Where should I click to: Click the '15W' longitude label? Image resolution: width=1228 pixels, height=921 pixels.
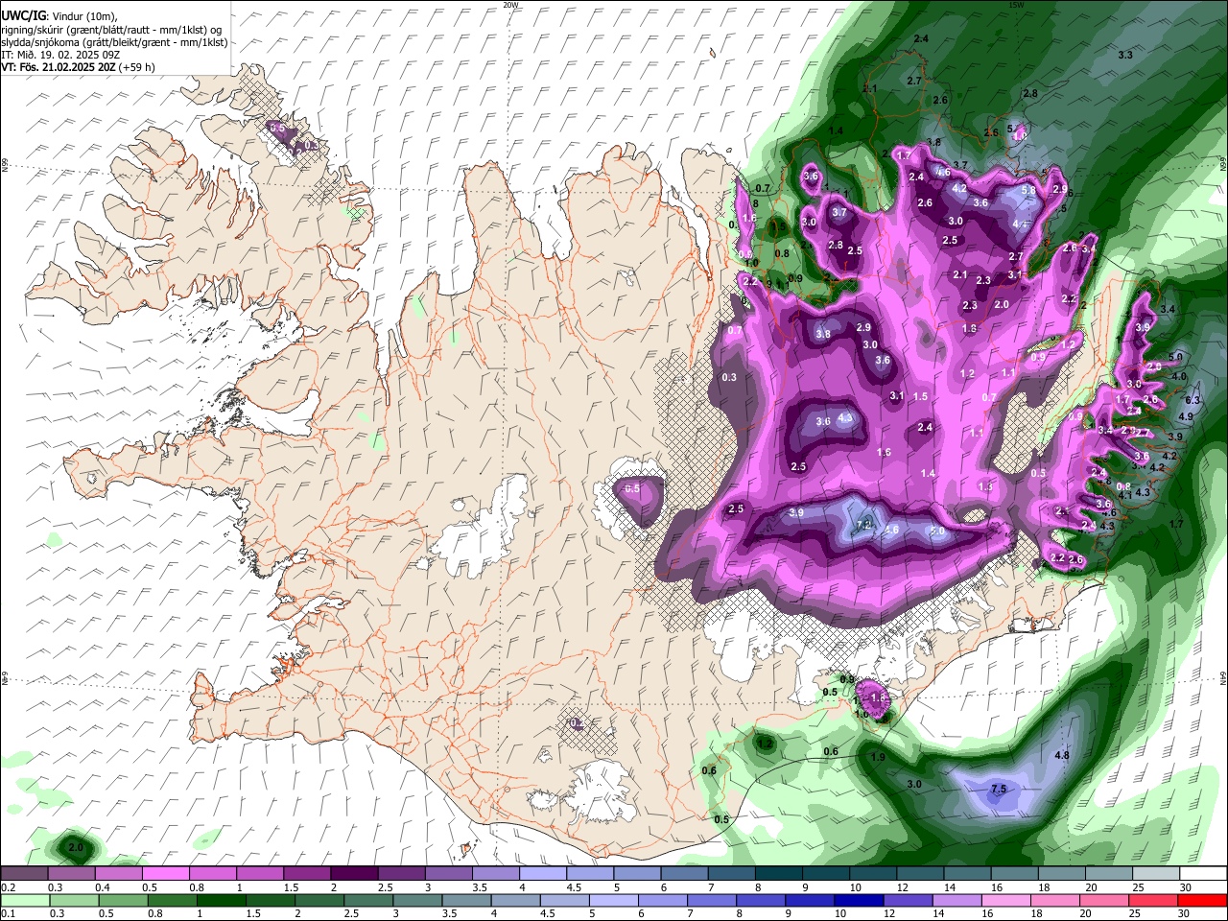1016,5
